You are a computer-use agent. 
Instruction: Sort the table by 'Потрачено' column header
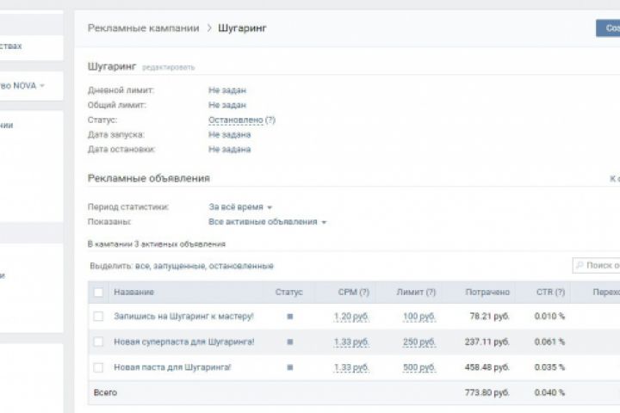(487, 293)
